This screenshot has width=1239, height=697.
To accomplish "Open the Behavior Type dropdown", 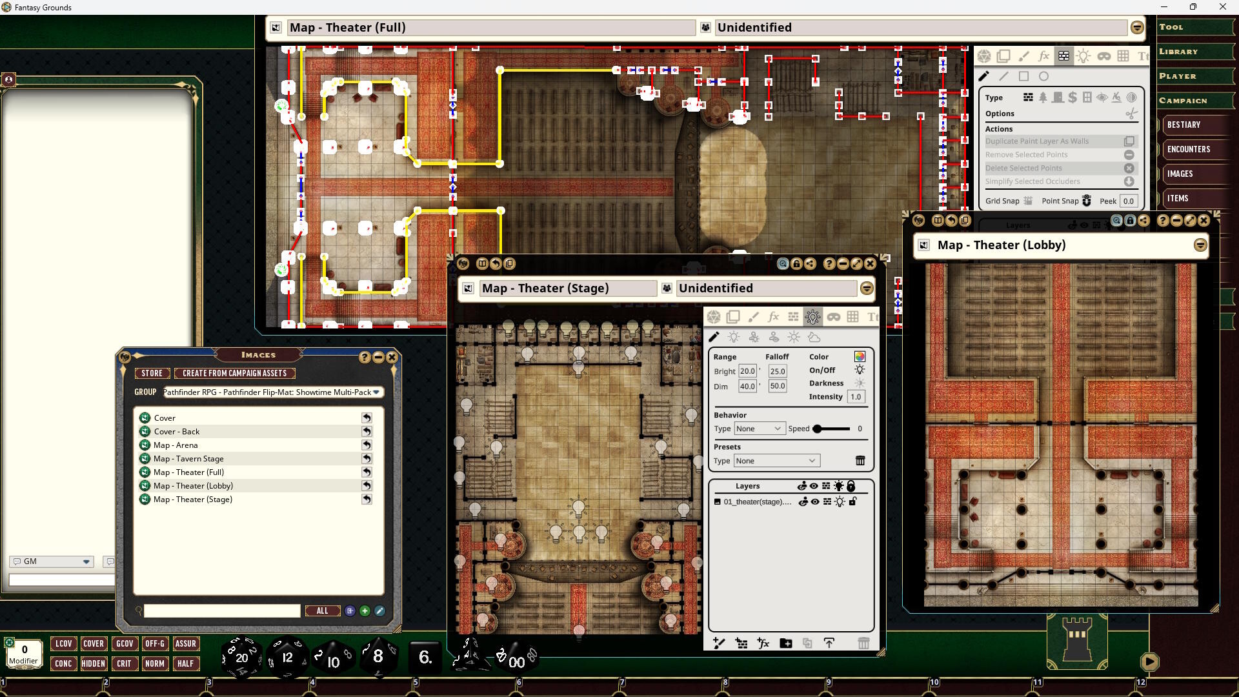I will tap(759, 429).
